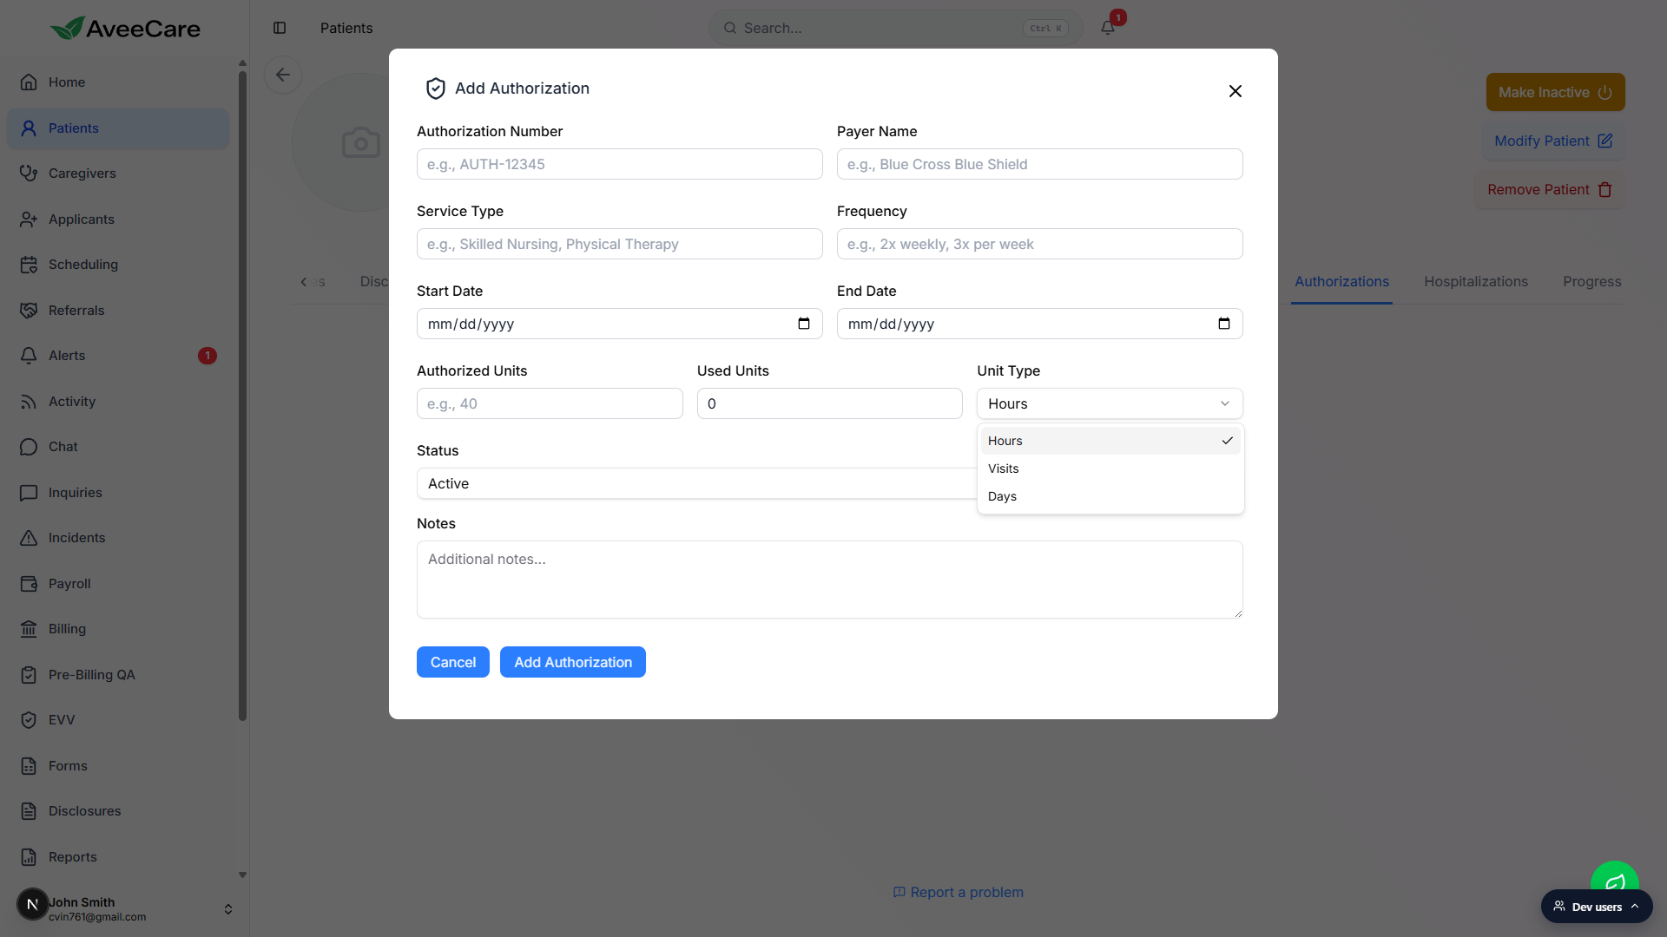1667x937 pixels.
Task: Open the Applicants page
Action: (118, 220)
